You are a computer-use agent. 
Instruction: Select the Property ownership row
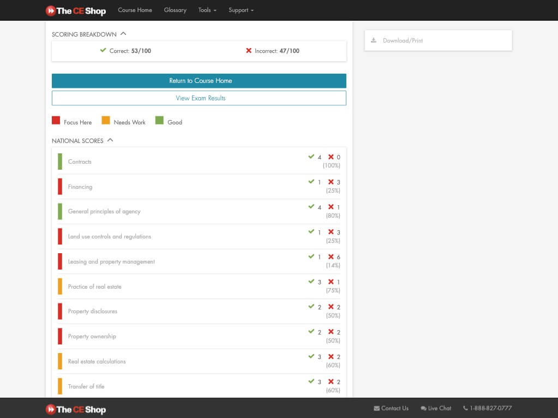(x=199, y=337)
